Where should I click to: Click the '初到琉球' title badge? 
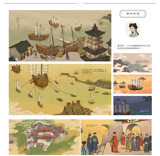click(x=133, y=14)
